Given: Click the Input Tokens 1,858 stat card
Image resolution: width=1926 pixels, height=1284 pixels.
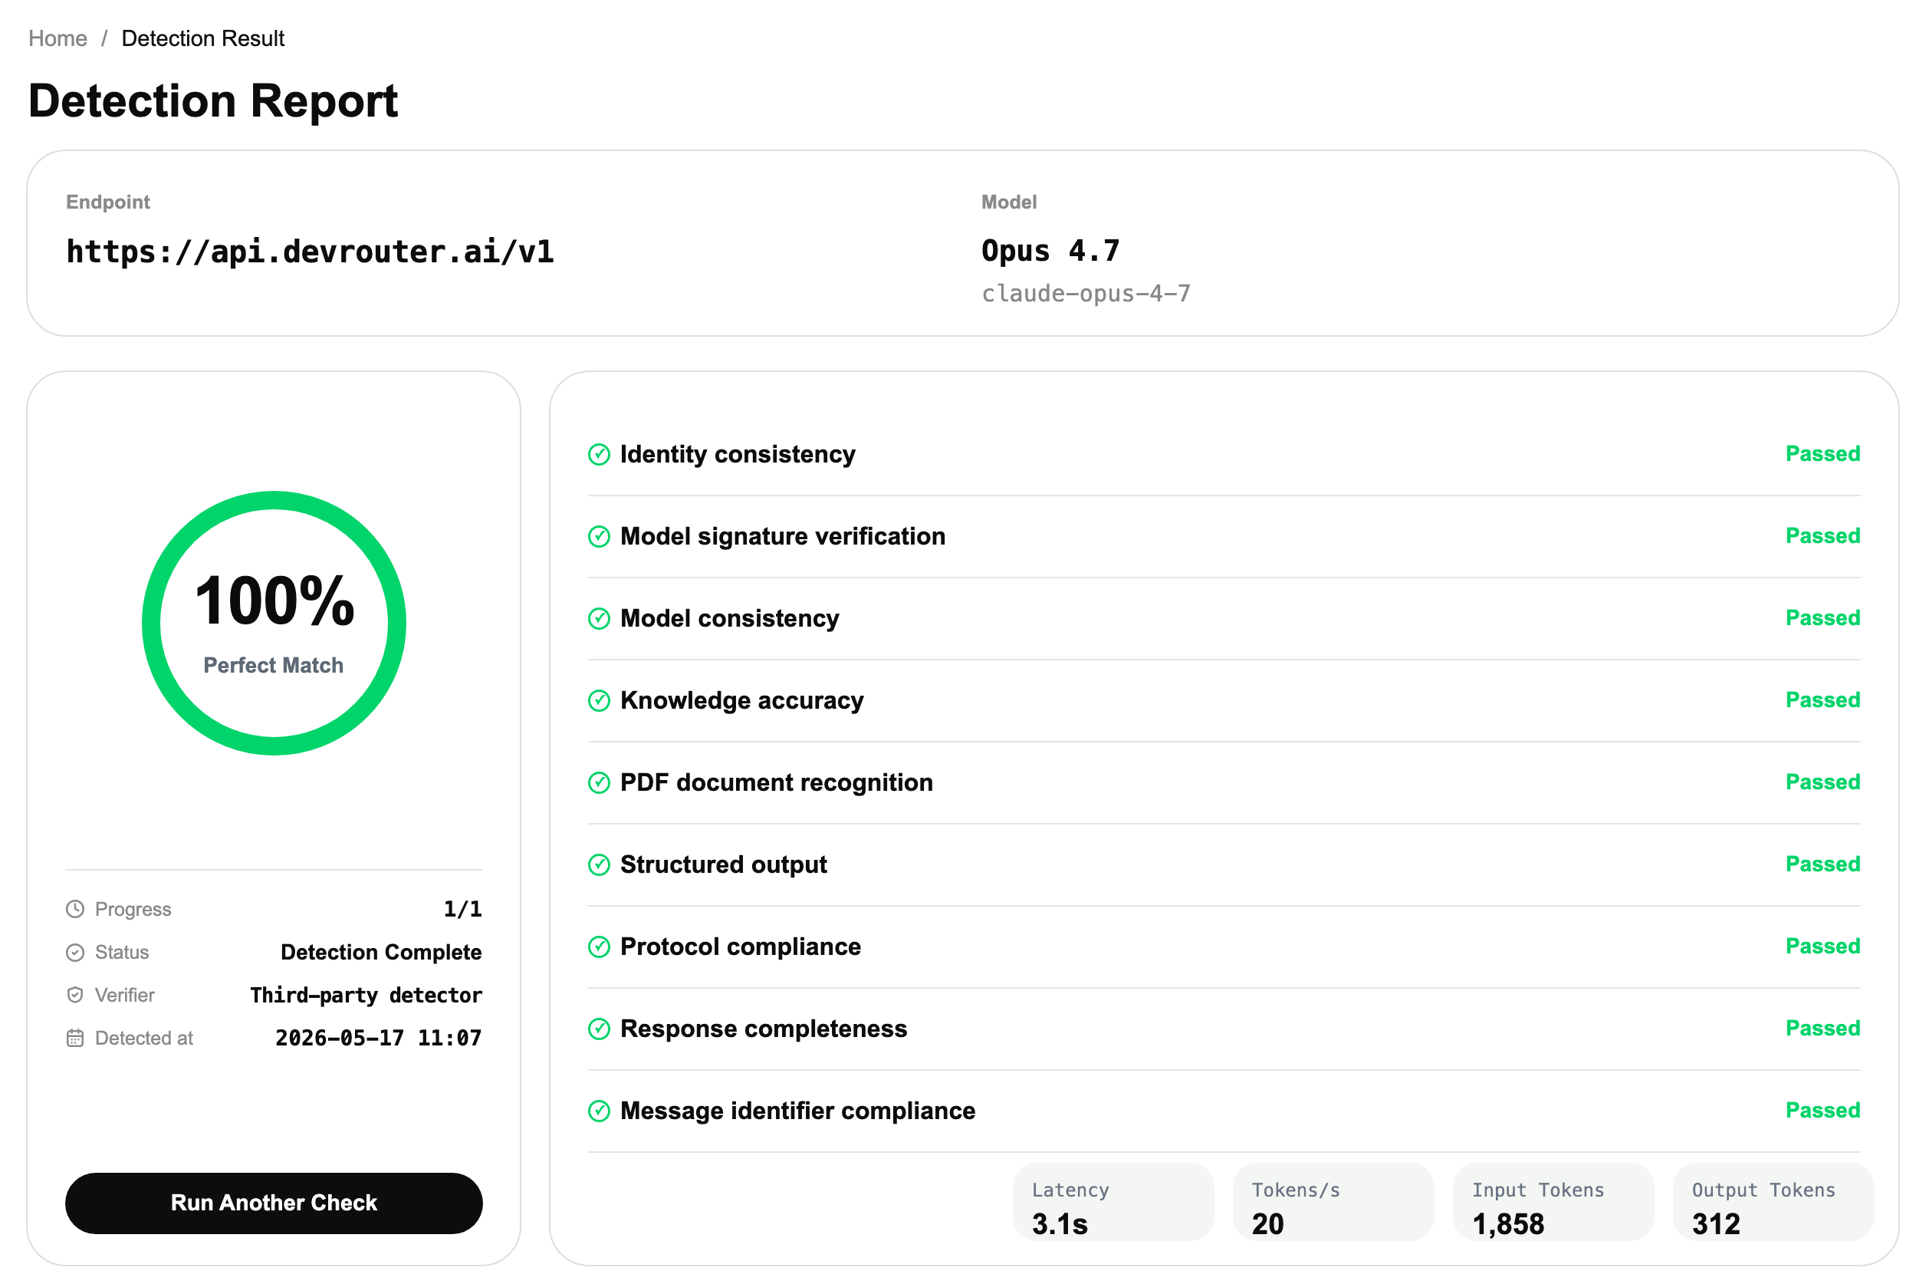Looking at the screenshot, I should (1553, 1202).
